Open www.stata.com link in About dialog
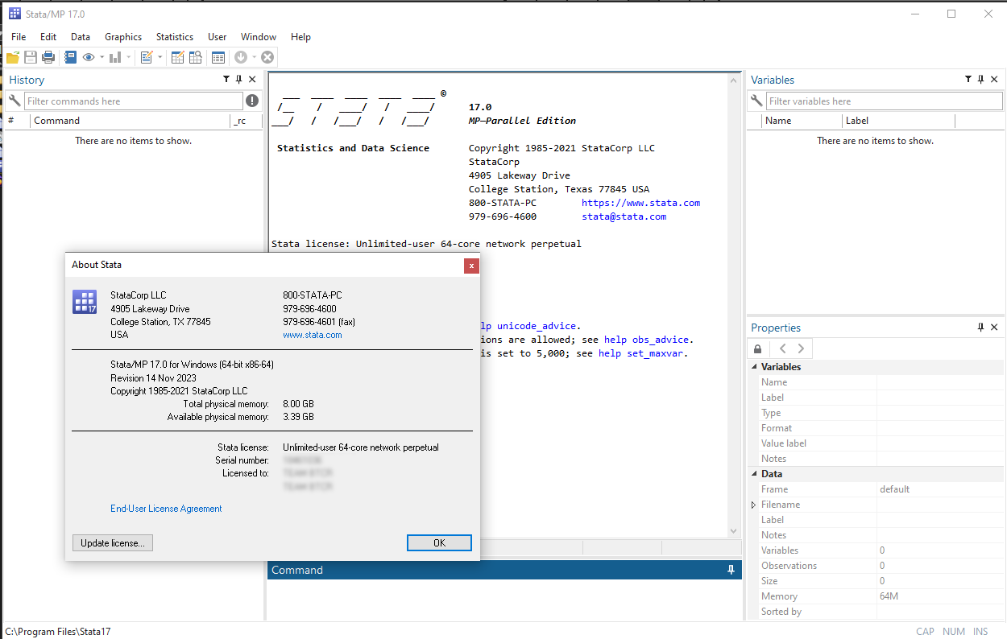Screen dimensions: 1007x639 [x=313, y=335]
